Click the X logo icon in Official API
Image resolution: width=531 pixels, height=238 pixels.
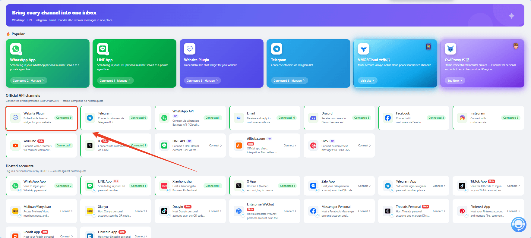90,146
